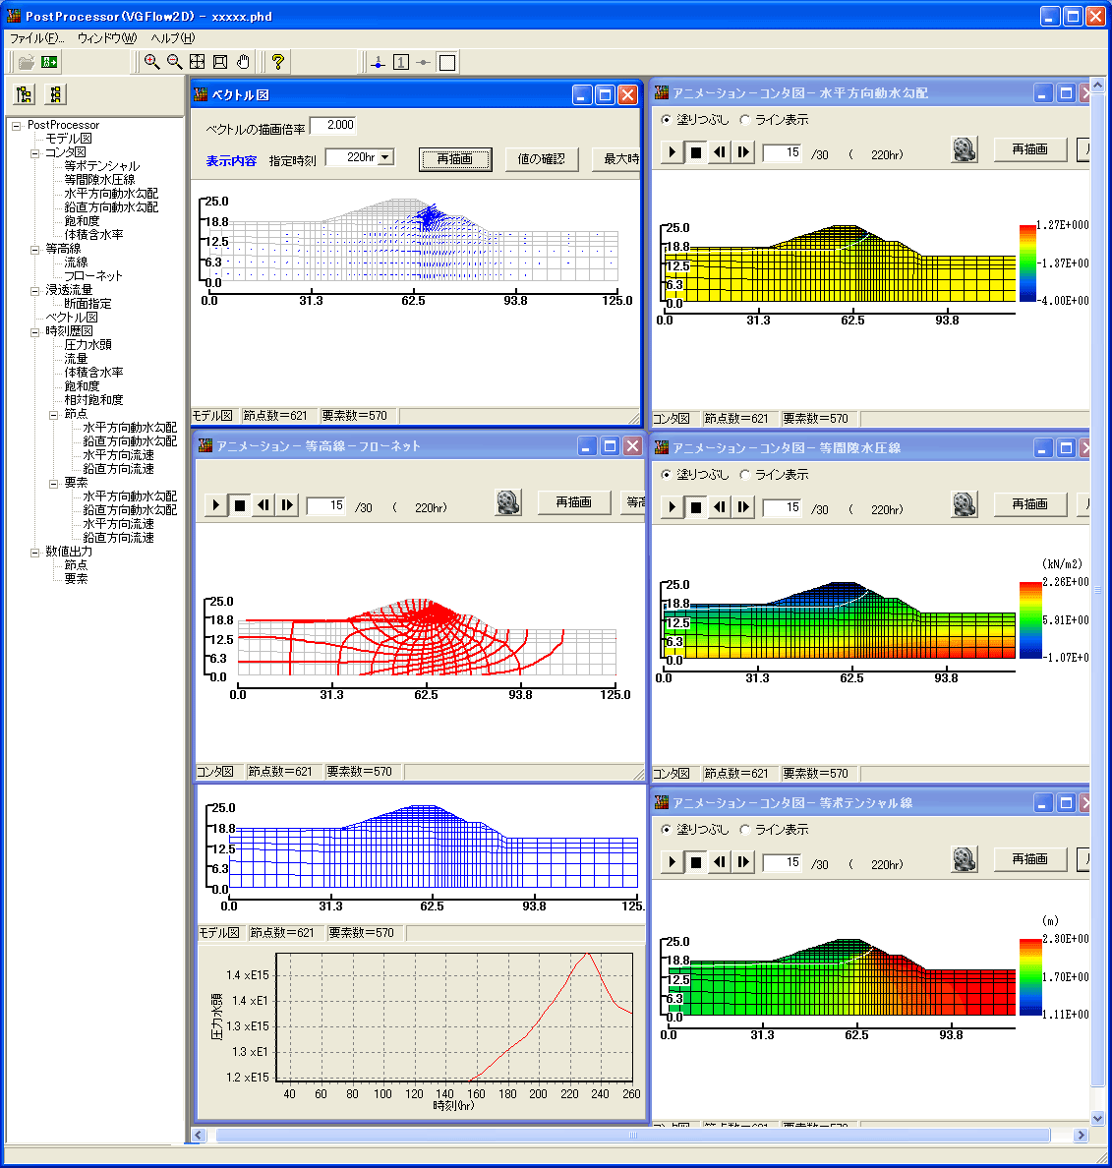Step back a frame in 等ポテンシャル線 window
The image size is (1112, 1168).
[x=720, y=862]
